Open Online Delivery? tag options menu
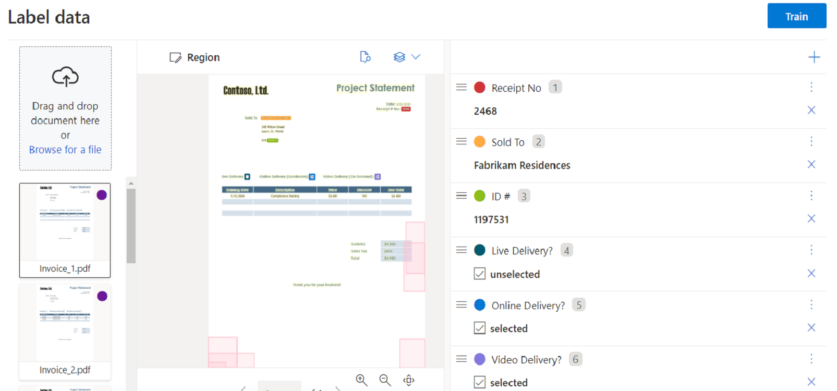This screenshot has height=391, width=837. 811,304
